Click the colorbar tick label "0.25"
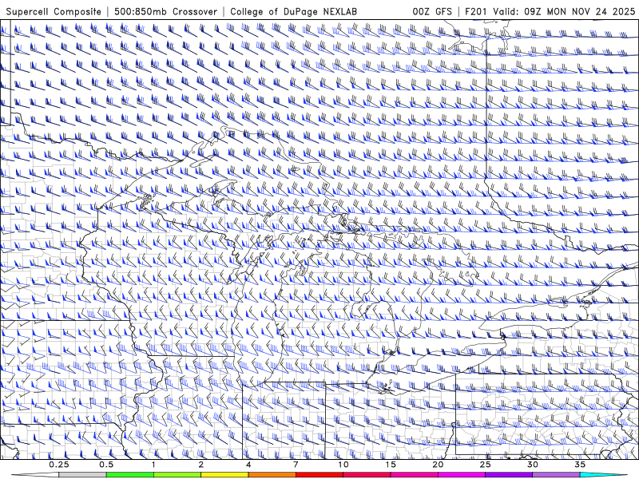The width and height of the screenshot is (639, 479). [x=59, y=465]
